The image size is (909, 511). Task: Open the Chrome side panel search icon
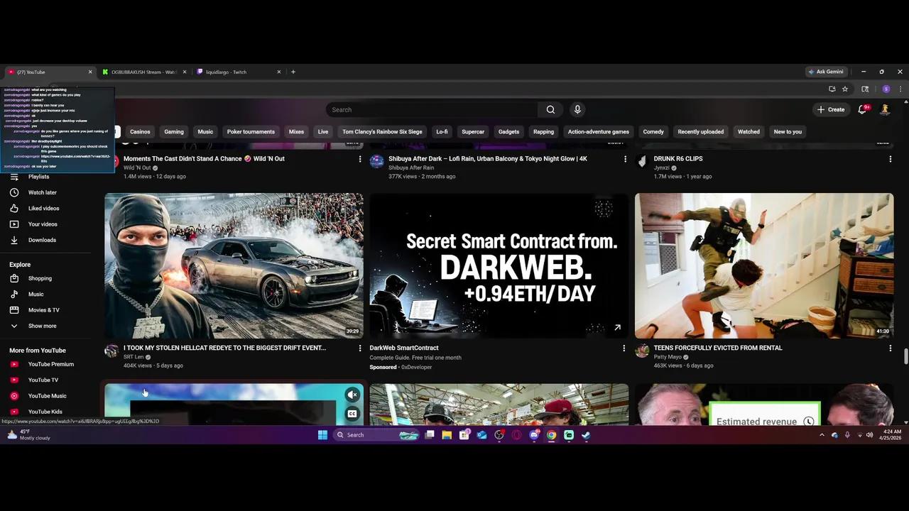point(865,89)
